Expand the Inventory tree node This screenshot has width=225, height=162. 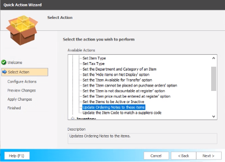click(73, 119)
